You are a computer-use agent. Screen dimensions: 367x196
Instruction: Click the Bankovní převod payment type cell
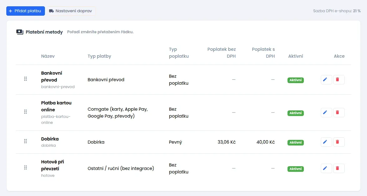(x=106, y=80)
